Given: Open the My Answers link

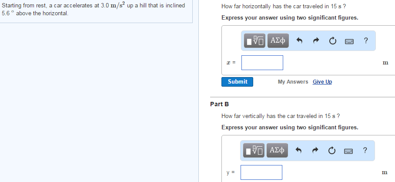Looking at the screenshot, I should 293,82.
